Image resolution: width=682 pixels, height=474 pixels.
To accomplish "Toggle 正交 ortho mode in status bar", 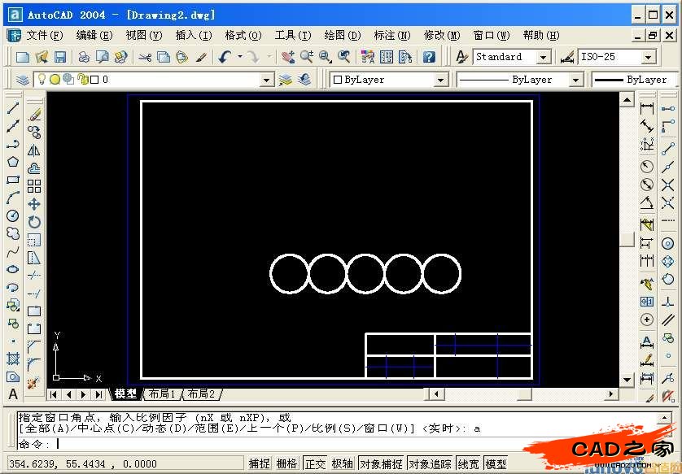I will coord(315,463).
